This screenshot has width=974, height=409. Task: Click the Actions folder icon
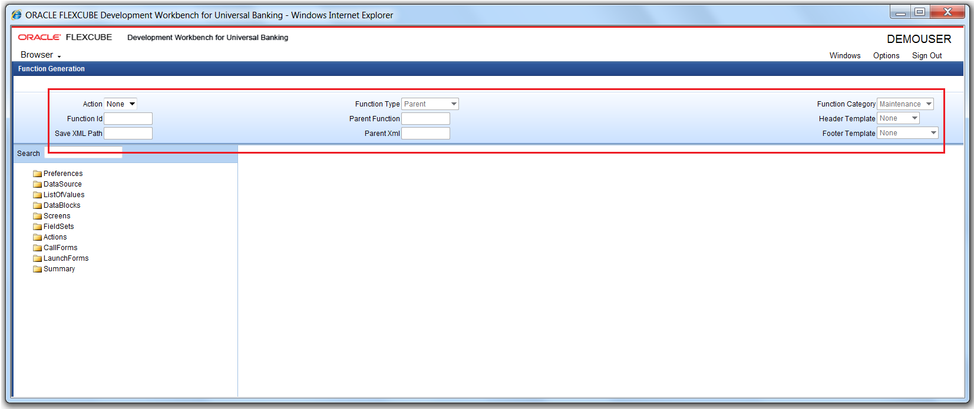tap(38, 237)
